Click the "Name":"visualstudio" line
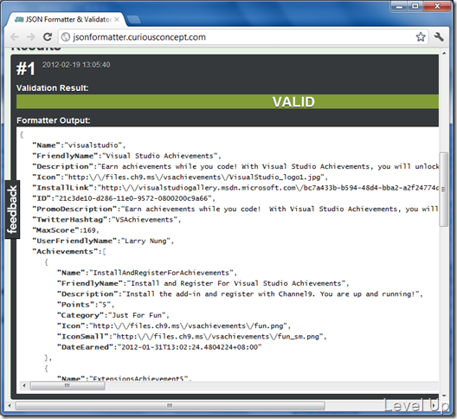 [x=79, y=145]
